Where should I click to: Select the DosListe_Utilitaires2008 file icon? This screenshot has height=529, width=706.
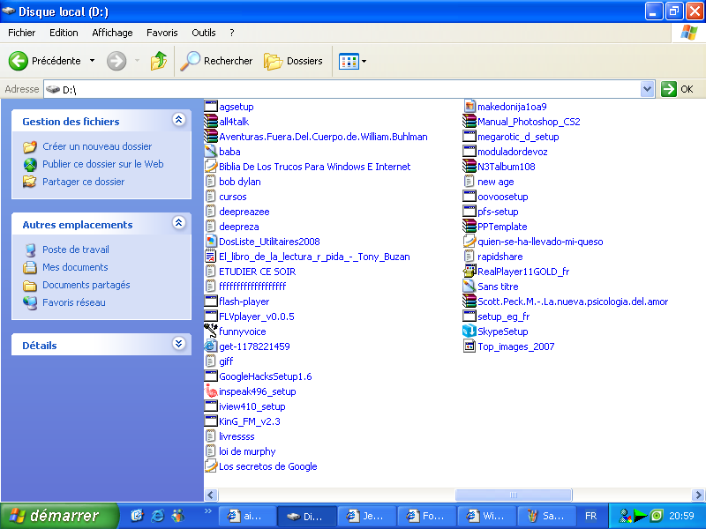[x=211, y=241]
